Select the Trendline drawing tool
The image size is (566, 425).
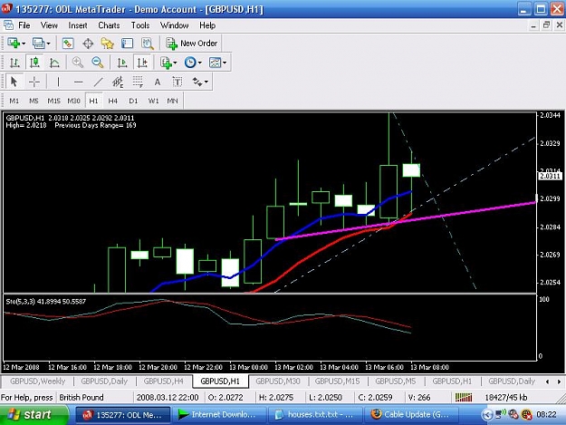click(x=98, y=82)
